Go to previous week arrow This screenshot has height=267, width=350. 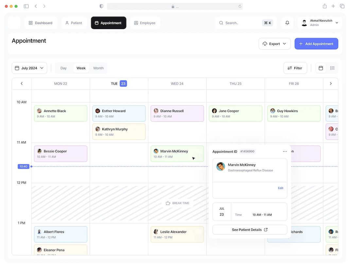click(x=22, y=84)
